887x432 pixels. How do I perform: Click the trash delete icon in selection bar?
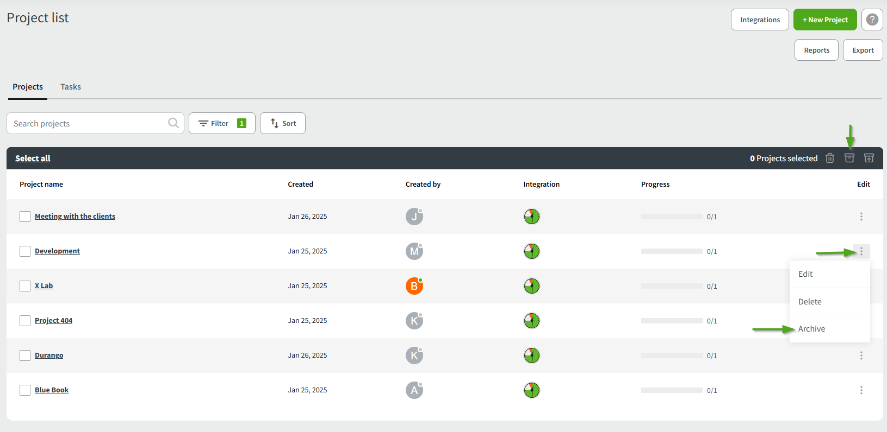coord(829,158)
